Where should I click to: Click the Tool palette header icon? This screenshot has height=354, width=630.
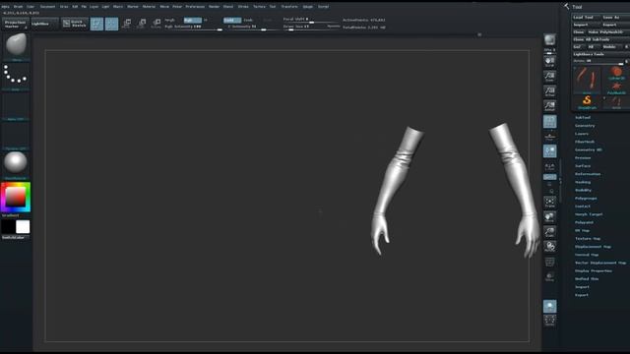click(567, 7)
